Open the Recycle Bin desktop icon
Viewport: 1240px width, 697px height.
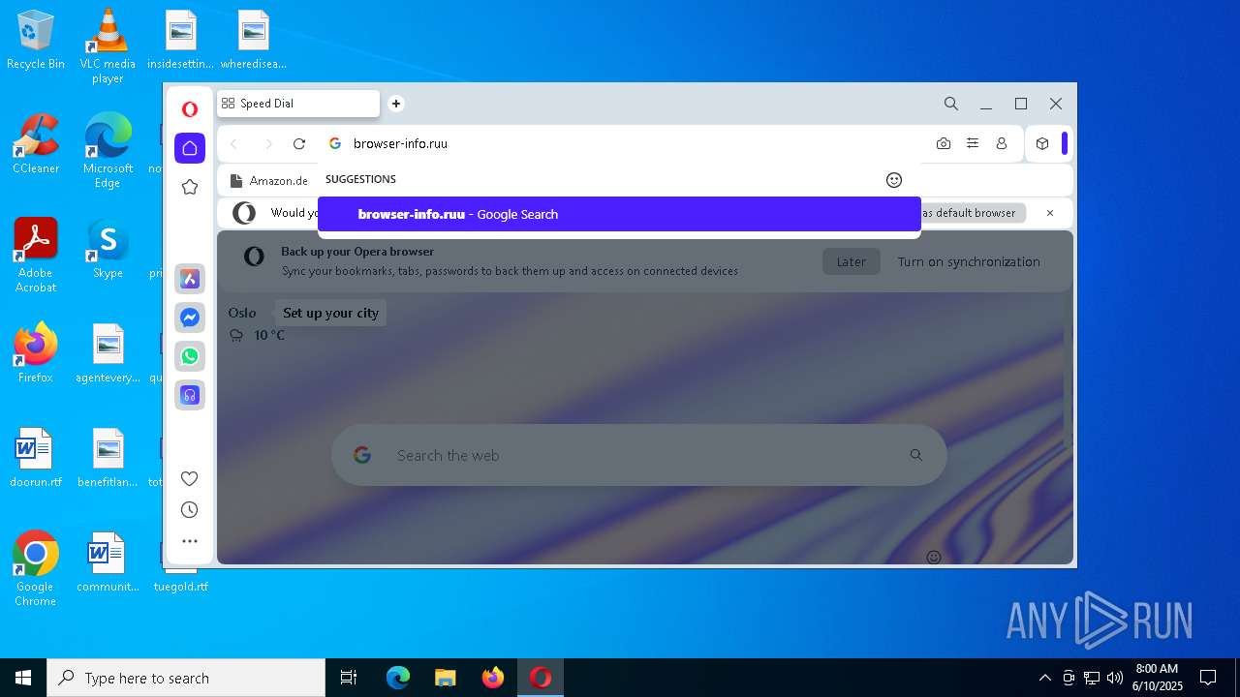coord(36,41)
